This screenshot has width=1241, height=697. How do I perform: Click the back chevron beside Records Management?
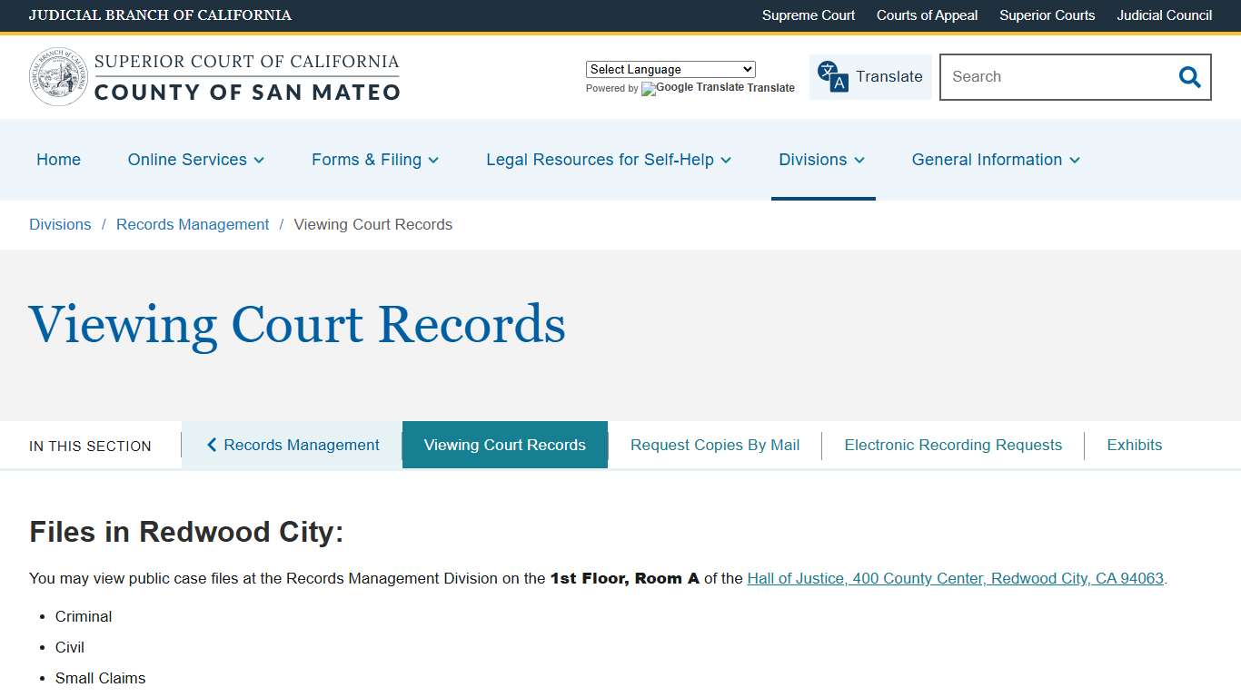[x=212, y=445]
